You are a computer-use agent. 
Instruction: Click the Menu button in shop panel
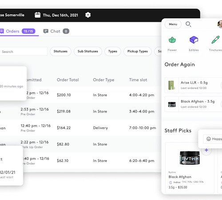pyautogui.click(x=173, y=24)
